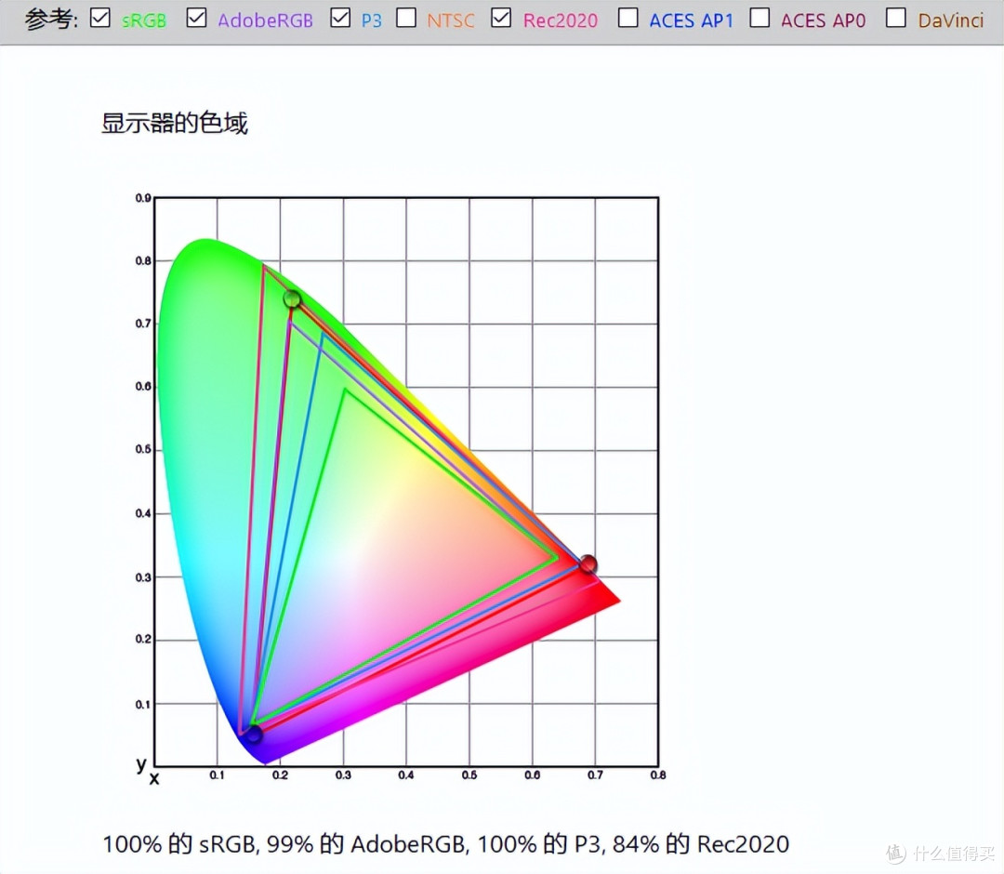Click the gamut coverage summary text line
The image size is (1004, 874).
click(445, 844)
